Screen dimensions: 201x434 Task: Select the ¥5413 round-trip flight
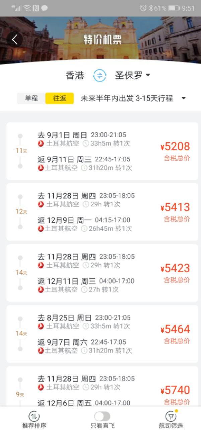point(100,210)
